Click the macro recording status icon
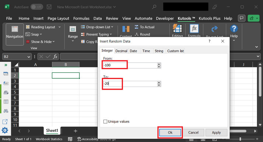Viewport: 263px width, 142px height. pos(70,139)
